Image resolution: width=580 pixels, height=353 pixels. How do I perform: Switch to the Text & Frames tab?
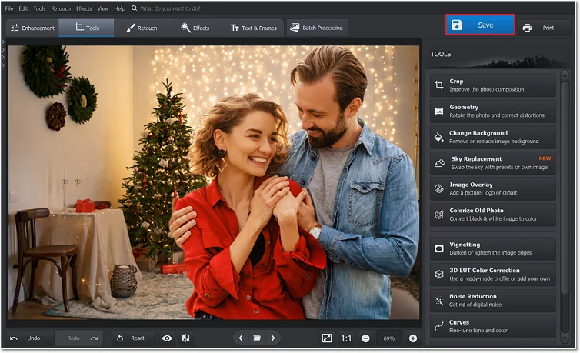[253, 28]
